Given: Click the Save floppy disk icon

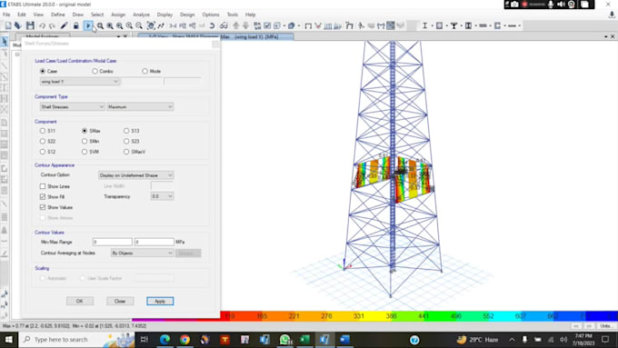Looking at the screenshot, I should [30, 25].
